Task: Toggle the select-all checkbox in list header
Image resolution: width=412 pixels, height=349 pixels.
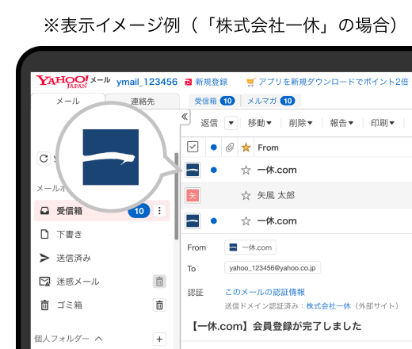Action: 193,147
